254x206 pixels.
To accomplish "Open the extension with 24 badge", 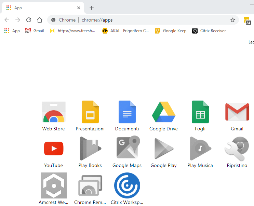I will point(247,21).
